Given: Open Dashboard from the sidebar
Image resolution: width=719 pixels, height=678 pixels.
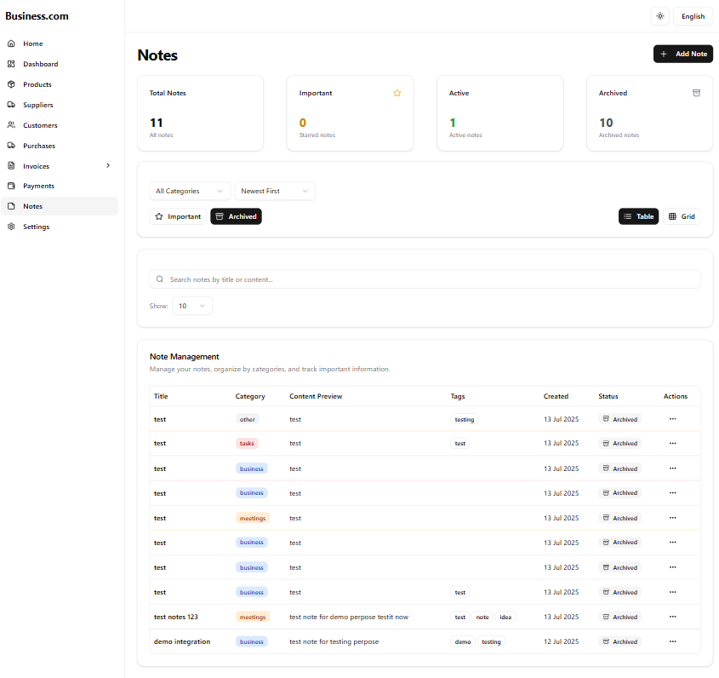Looking at the screenshot, I should click(x=60, y=64).
